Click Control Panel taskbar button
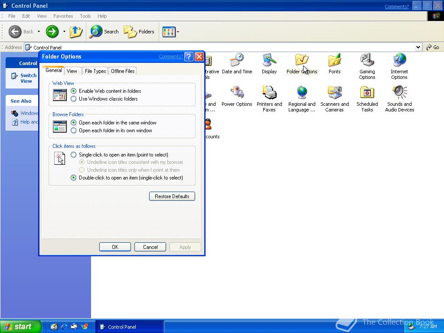444x333 pixels. pyautogui.click(x=130, y=326)
